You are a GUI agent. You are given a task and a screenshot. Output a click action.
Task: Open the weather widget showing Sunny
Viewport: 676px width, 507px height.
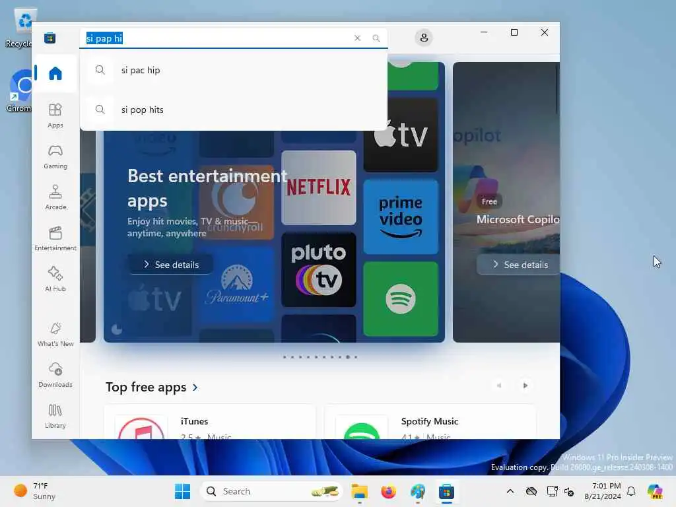coord(35,491)
